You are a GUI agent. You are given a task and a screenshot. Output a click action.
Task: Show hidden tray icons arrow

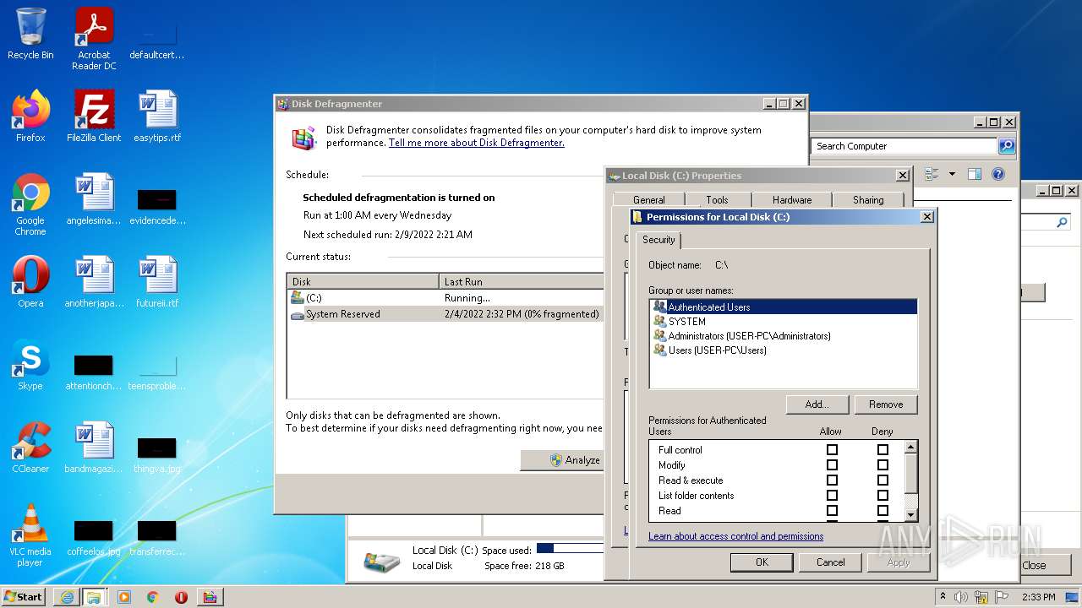point(943,597)
